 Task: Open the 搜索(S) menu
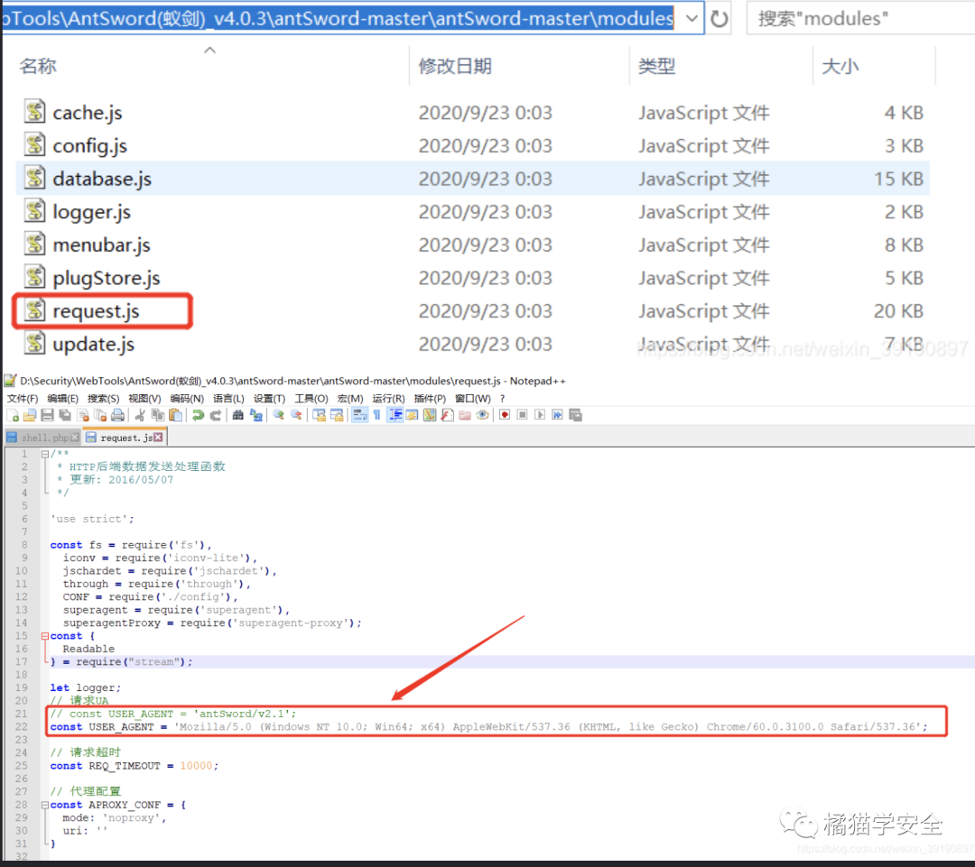103,399
